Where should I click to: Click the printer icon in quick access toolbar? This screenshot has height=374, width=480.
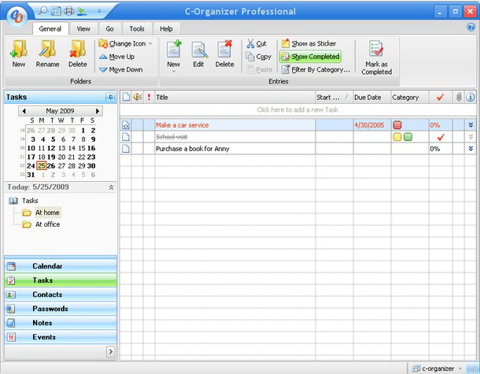point(69,11)
